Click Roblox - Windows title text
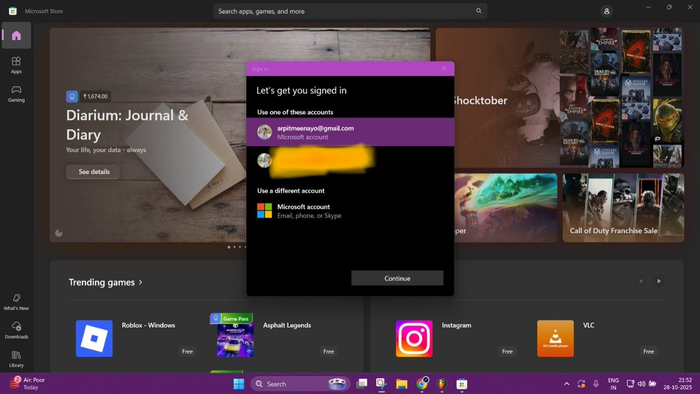This screenshot has height=394, width=700. click(x=148, y=325)
